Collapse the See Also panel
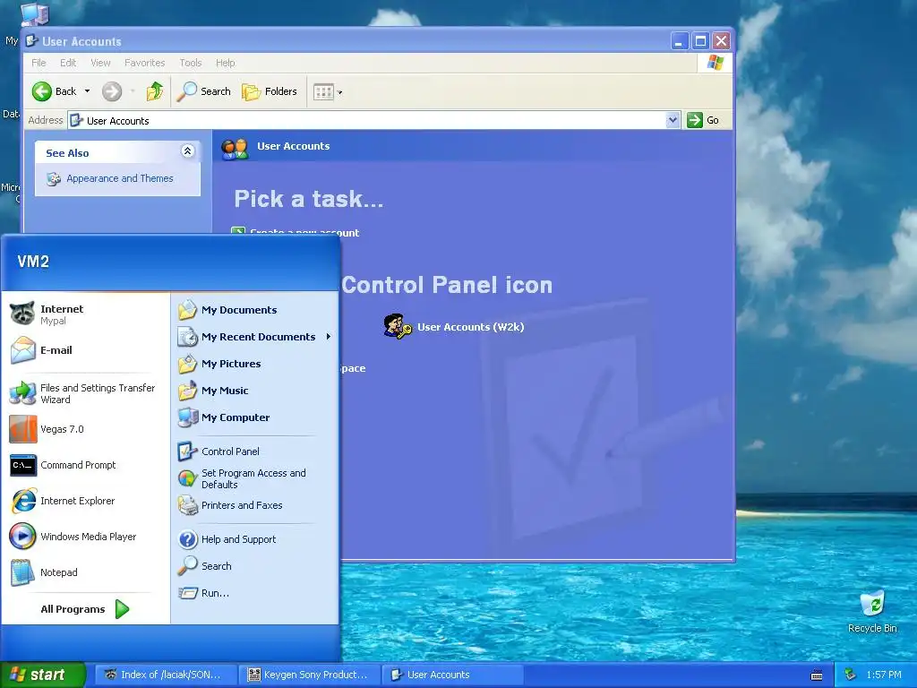The image size is (917, 688). 187,151
